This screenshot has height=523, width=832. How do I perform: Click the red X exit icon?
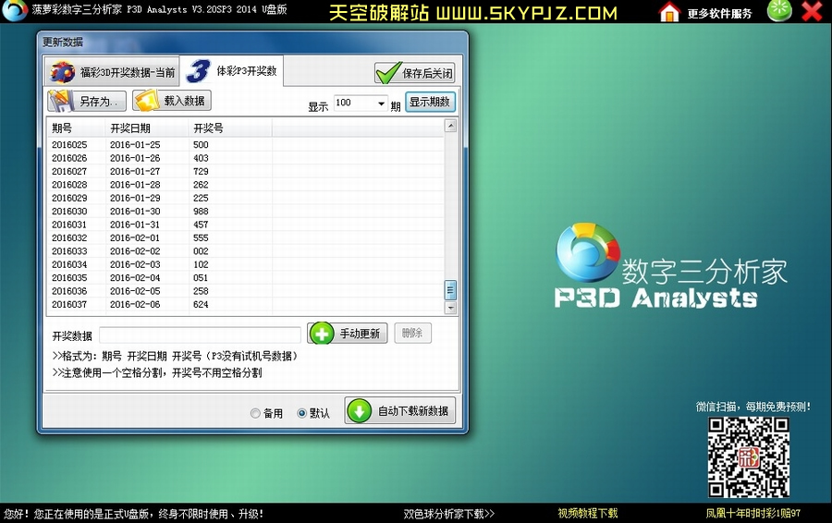point(812,11)
